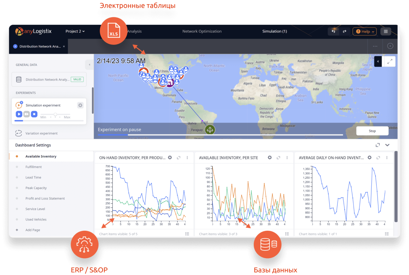Screen dimensions: 409x275
Task: Switch to Network Optimization tab
Action: pos(202,31)
